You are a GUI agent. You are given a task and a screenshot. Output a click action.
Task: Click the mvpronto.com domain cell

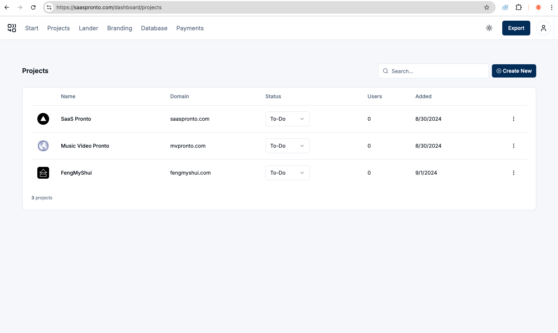[x=188, y=146]
